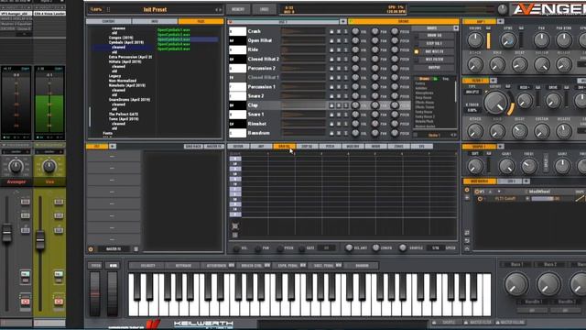586x330 pixels.
Task: Toggle the ModWheel slot enable button
Action: [x=477, y=192]
